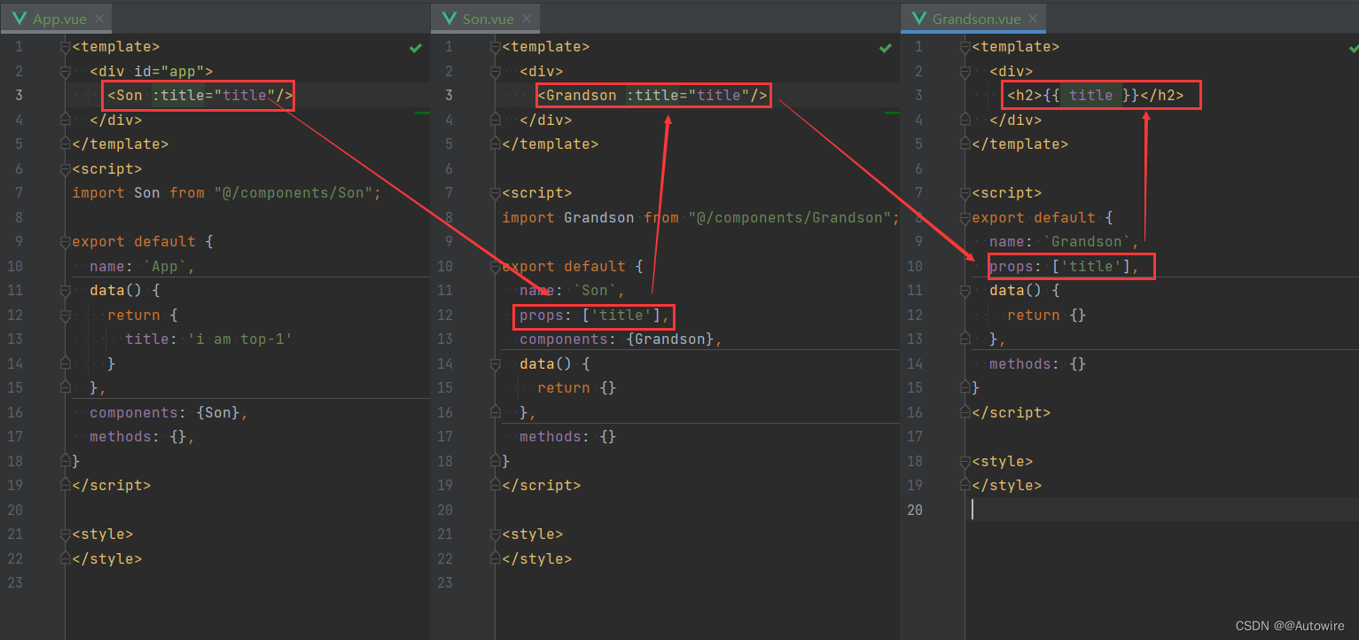The height and width of the screenshot is (640, 1359).
Task: Fold the <div> at line 2 in Son.vue
Action: 495,71
